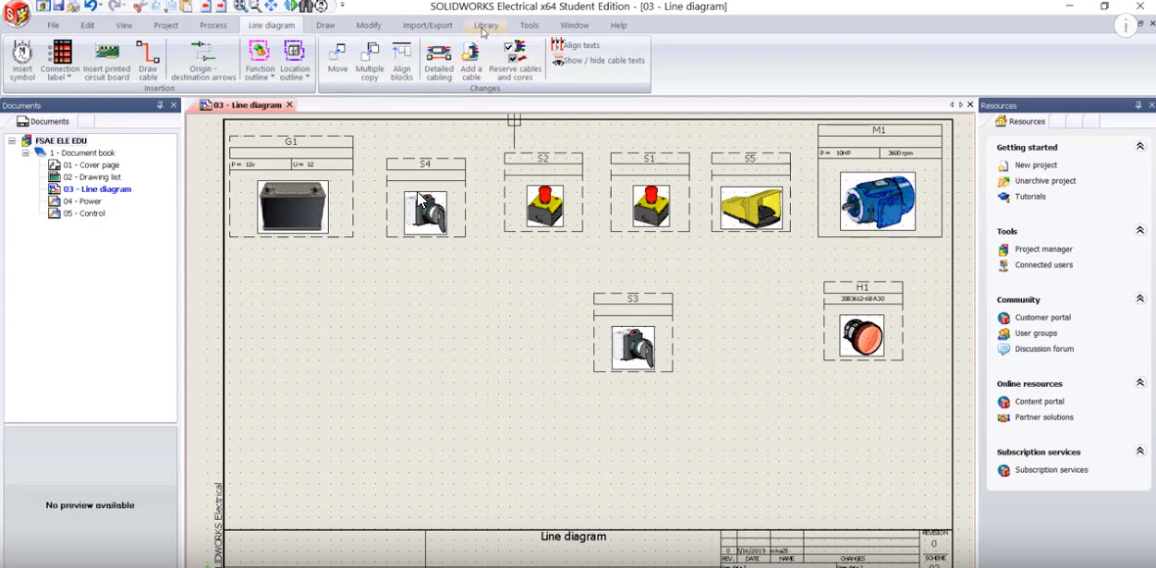The image size is (1156, 568).
Task: Open the Project manager
Action: 1045,248
